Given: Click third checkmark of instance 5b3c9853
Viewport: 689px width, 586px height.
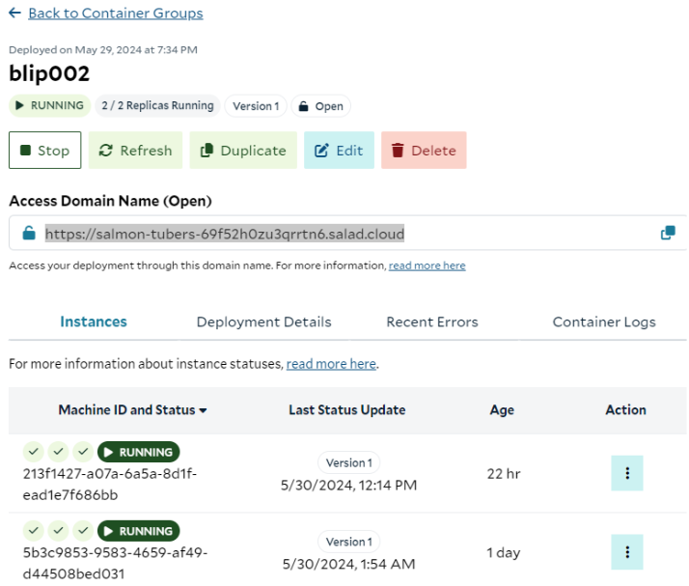Looking at the screenshot, I should point(83,531).
